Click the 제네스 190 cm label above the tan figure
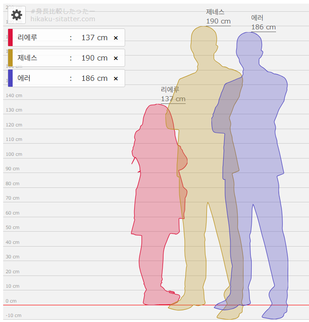Screen dimensions: 309x322 tap(218, 17)
